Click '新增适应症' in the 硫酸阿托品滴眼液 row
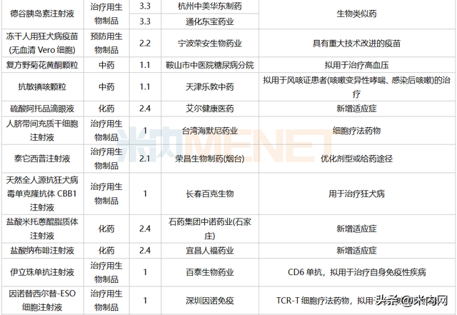This screenshot has width=457, height=315. click(357, 109)
